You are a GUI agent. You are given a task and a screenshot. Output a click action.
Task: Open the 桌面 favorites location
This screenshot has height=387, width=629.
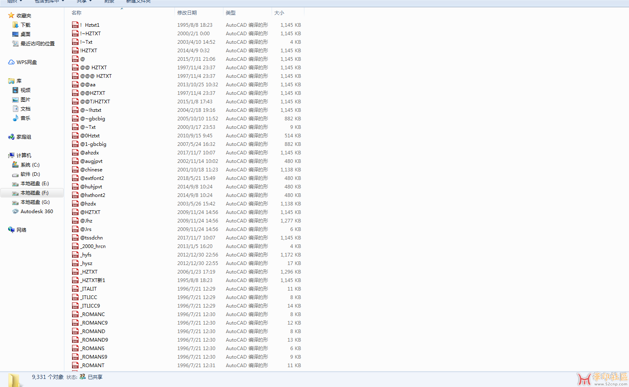coord(25,34)
